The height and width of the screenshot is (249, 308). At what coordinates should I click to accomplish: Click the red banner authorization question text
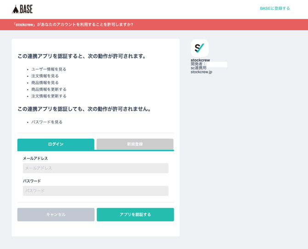pos(73,25)
